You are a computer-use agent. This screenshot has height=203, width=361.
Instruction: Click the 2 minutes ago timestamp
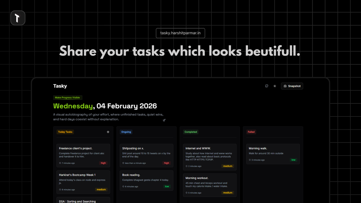194,166
